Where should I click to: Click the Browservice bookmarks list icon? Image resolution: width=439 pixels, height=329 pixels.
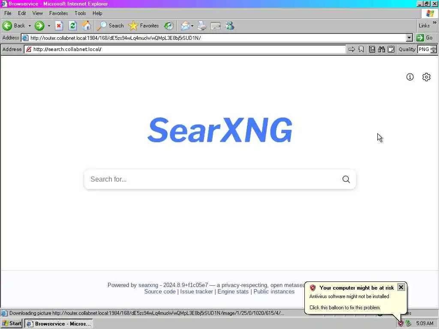[372, 50]
